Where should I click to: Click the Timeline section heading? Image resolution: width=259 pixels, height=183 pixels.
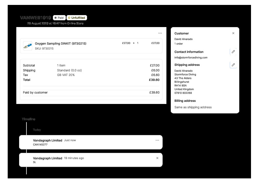click(29, 119)
